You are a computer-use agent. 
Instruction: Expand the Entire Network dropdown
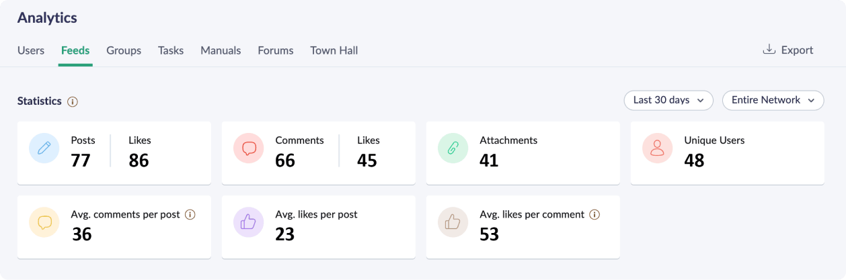773,100
